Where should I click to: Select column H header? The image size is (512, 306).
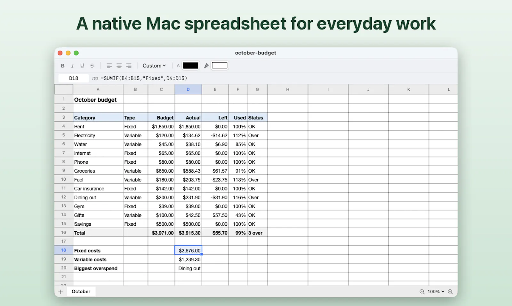pos(288,90)
